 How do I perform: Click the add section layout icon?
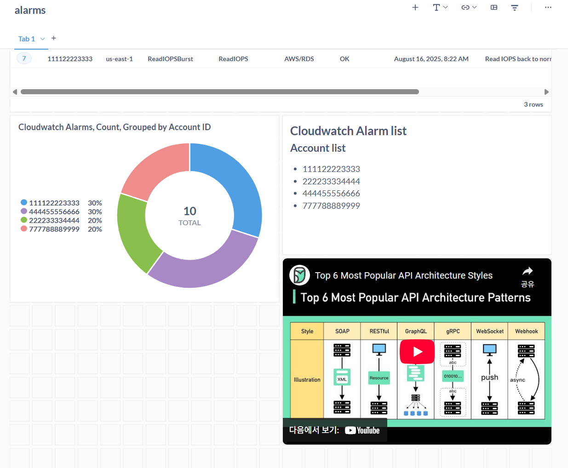coord(494,7)
